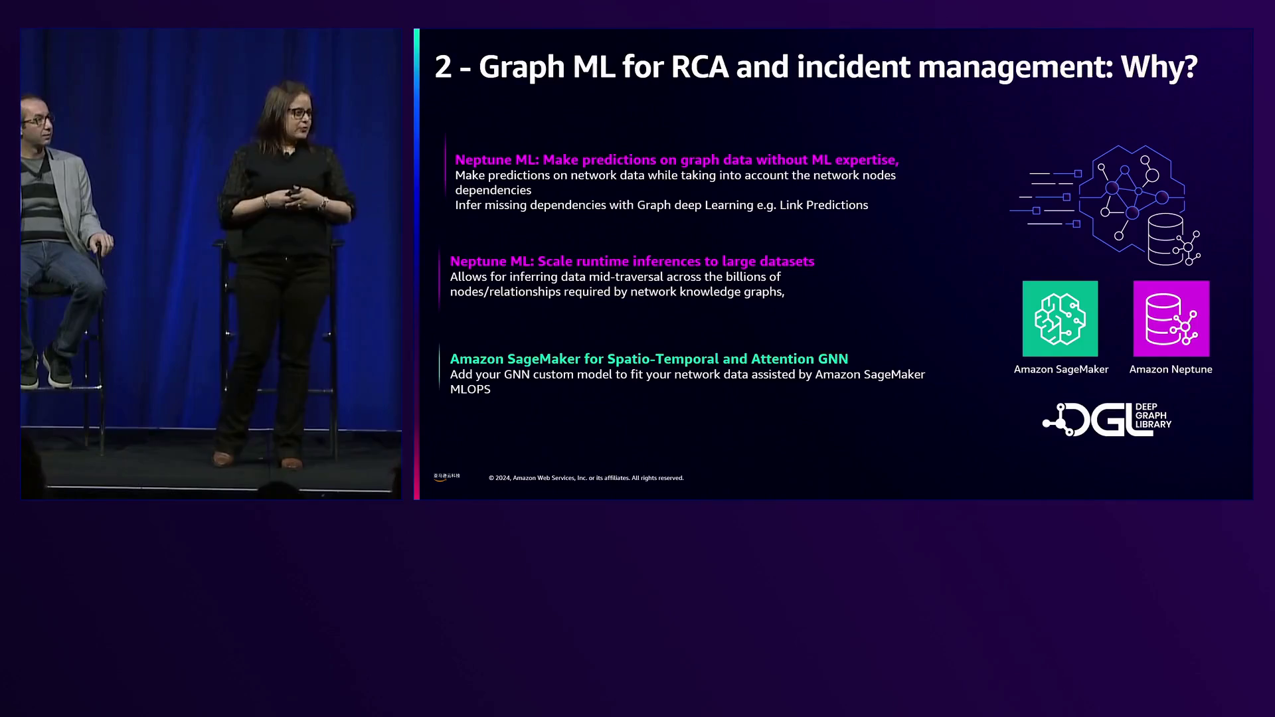Click the Amazon SageMaker label text
Screen dimensions: 1275x717
[x=1061, y=370]
